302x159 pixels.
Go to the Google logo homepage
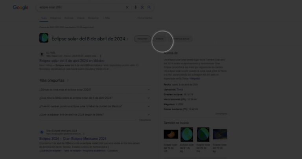pyautogui.click(x=20, y=7)
